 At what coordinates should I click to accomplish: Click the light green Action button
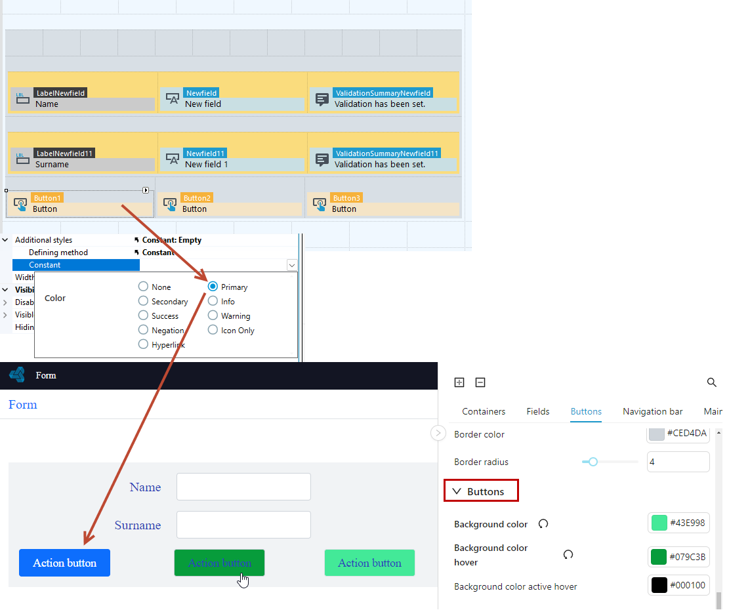[369, 563]
